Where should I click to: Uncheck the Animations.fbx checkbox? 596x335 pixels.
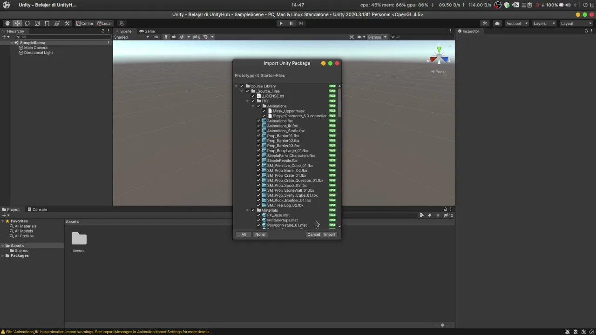coord(258,121)
